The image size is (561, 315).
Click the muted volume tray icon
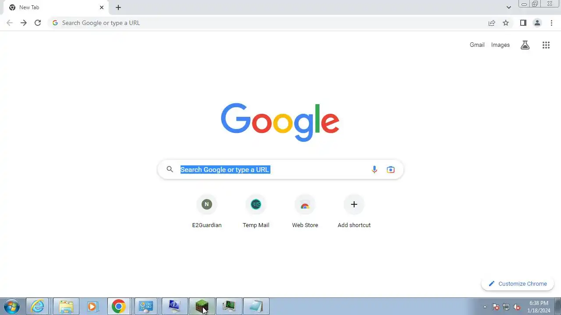pyautogui.click(x=517, y=307)
